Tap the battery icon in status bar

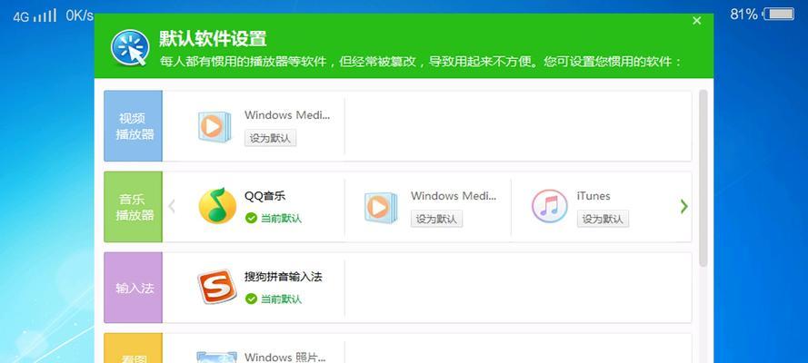pos(779,14)
